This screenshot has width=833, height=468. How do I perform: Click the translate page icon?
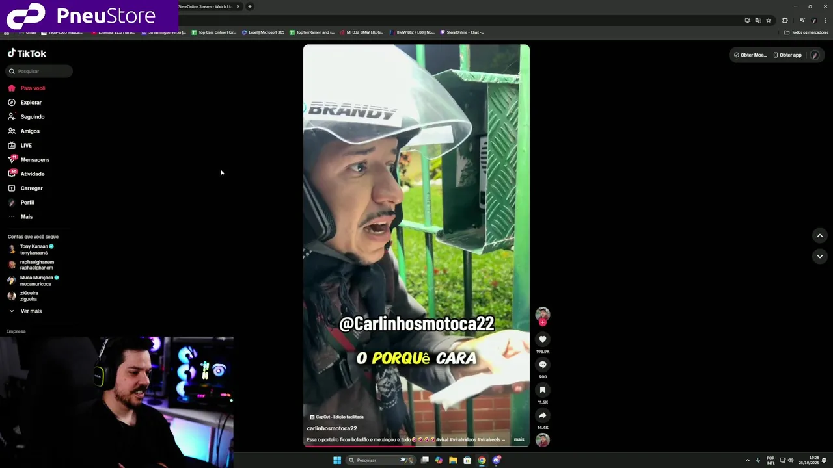tap(758, 20)
